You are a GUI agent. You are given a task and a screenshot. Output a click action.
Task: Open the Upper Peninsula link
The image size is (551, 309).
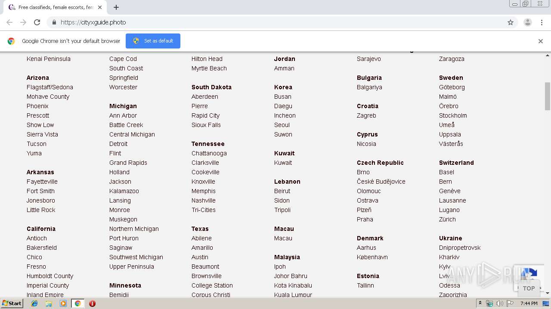[132, 267]
